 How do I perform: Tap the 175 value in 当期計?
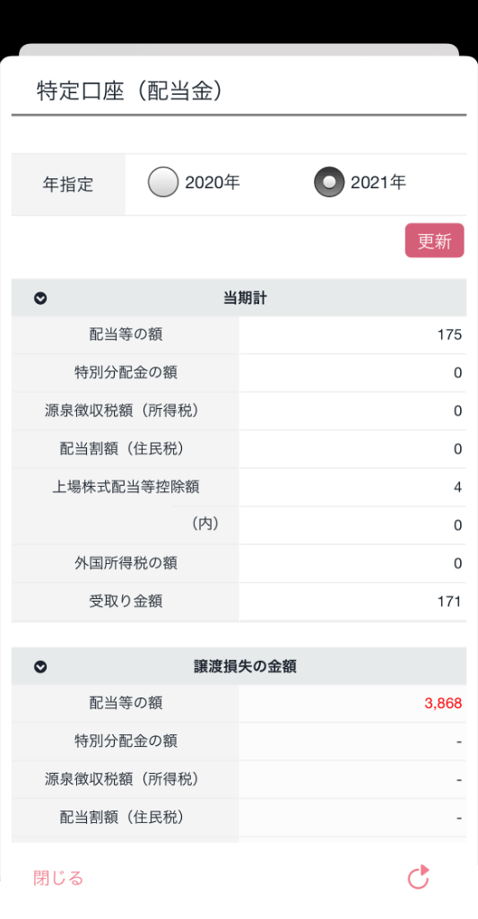449,335
